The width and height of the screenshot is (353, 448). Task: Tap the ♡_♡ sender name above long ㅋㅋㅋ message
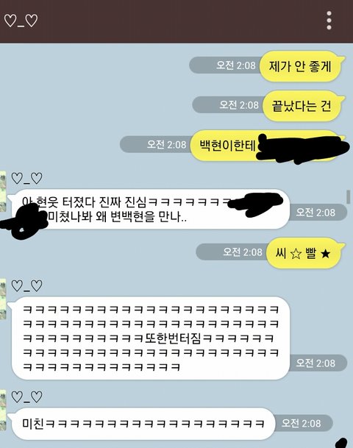click(x=26, y=286)
